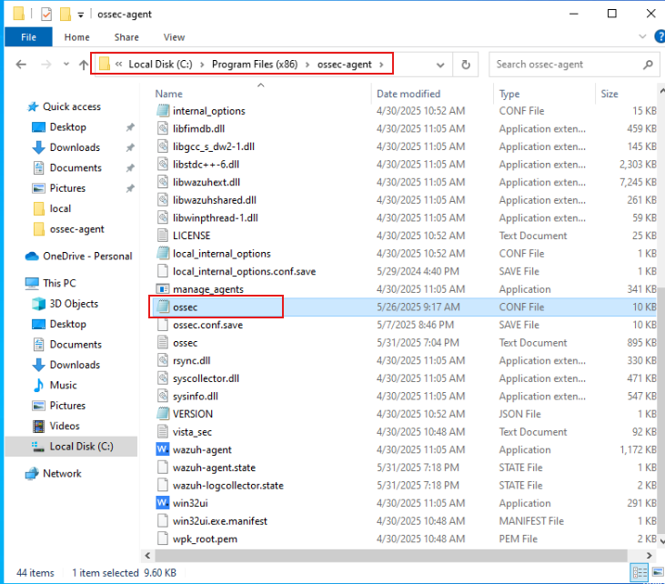This screenshot has width=665, height=584.
Task: Select the LICENSE text document icon
Action: (163, 235)
